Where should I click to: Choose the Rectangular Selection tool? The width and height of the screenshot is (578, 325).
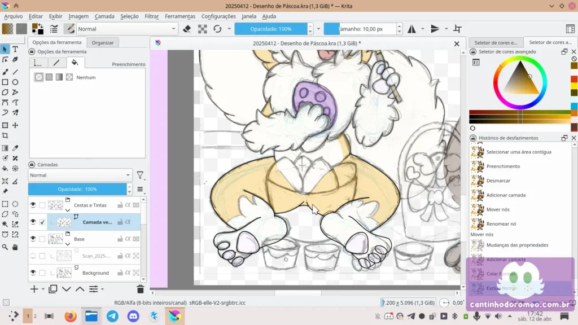point(5,204)
